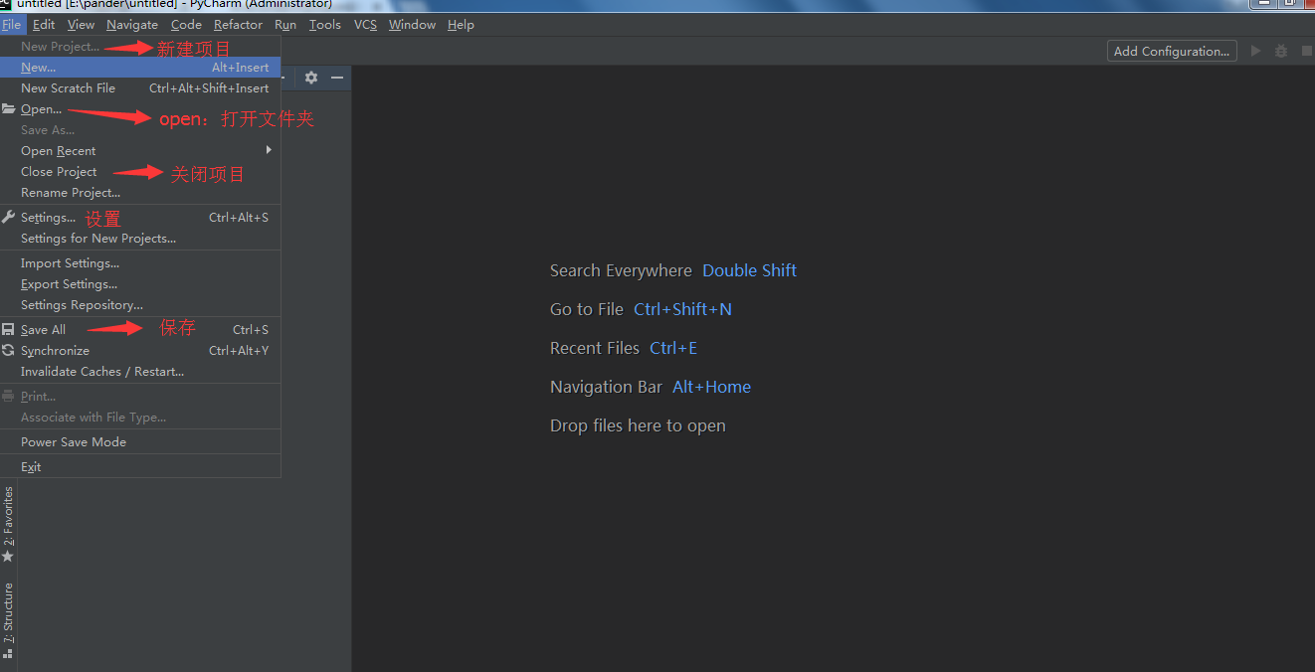Open the View menu

coord(81,24)
